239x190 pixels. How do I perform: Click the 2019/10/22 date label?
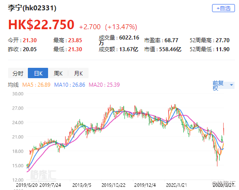(x=114, y=185)
